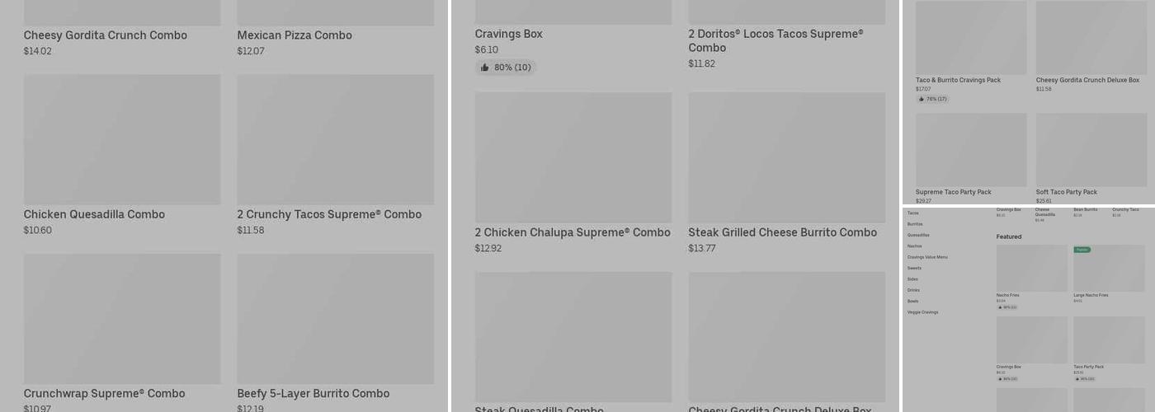Click thumbs-up icon showing 80% rating
This screenshot has width=1155, height=412.
(485, 68)
